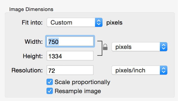Image resolution: width=178 pixels, height=101 pixels.
Task: Click the proportional lock padlock icon
Action: coord(105,47)
